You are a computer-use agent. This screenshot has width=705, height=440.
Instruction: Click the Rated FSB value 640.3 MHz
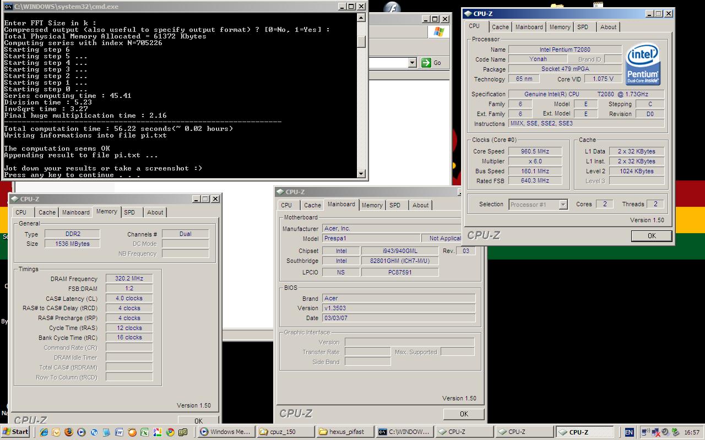tap(535, 180)
